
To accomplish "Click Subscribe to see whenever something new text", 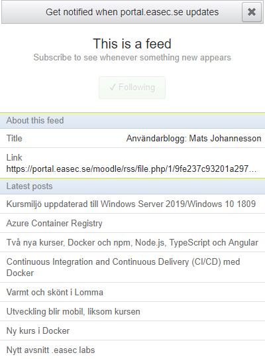I will pos(132,58).
